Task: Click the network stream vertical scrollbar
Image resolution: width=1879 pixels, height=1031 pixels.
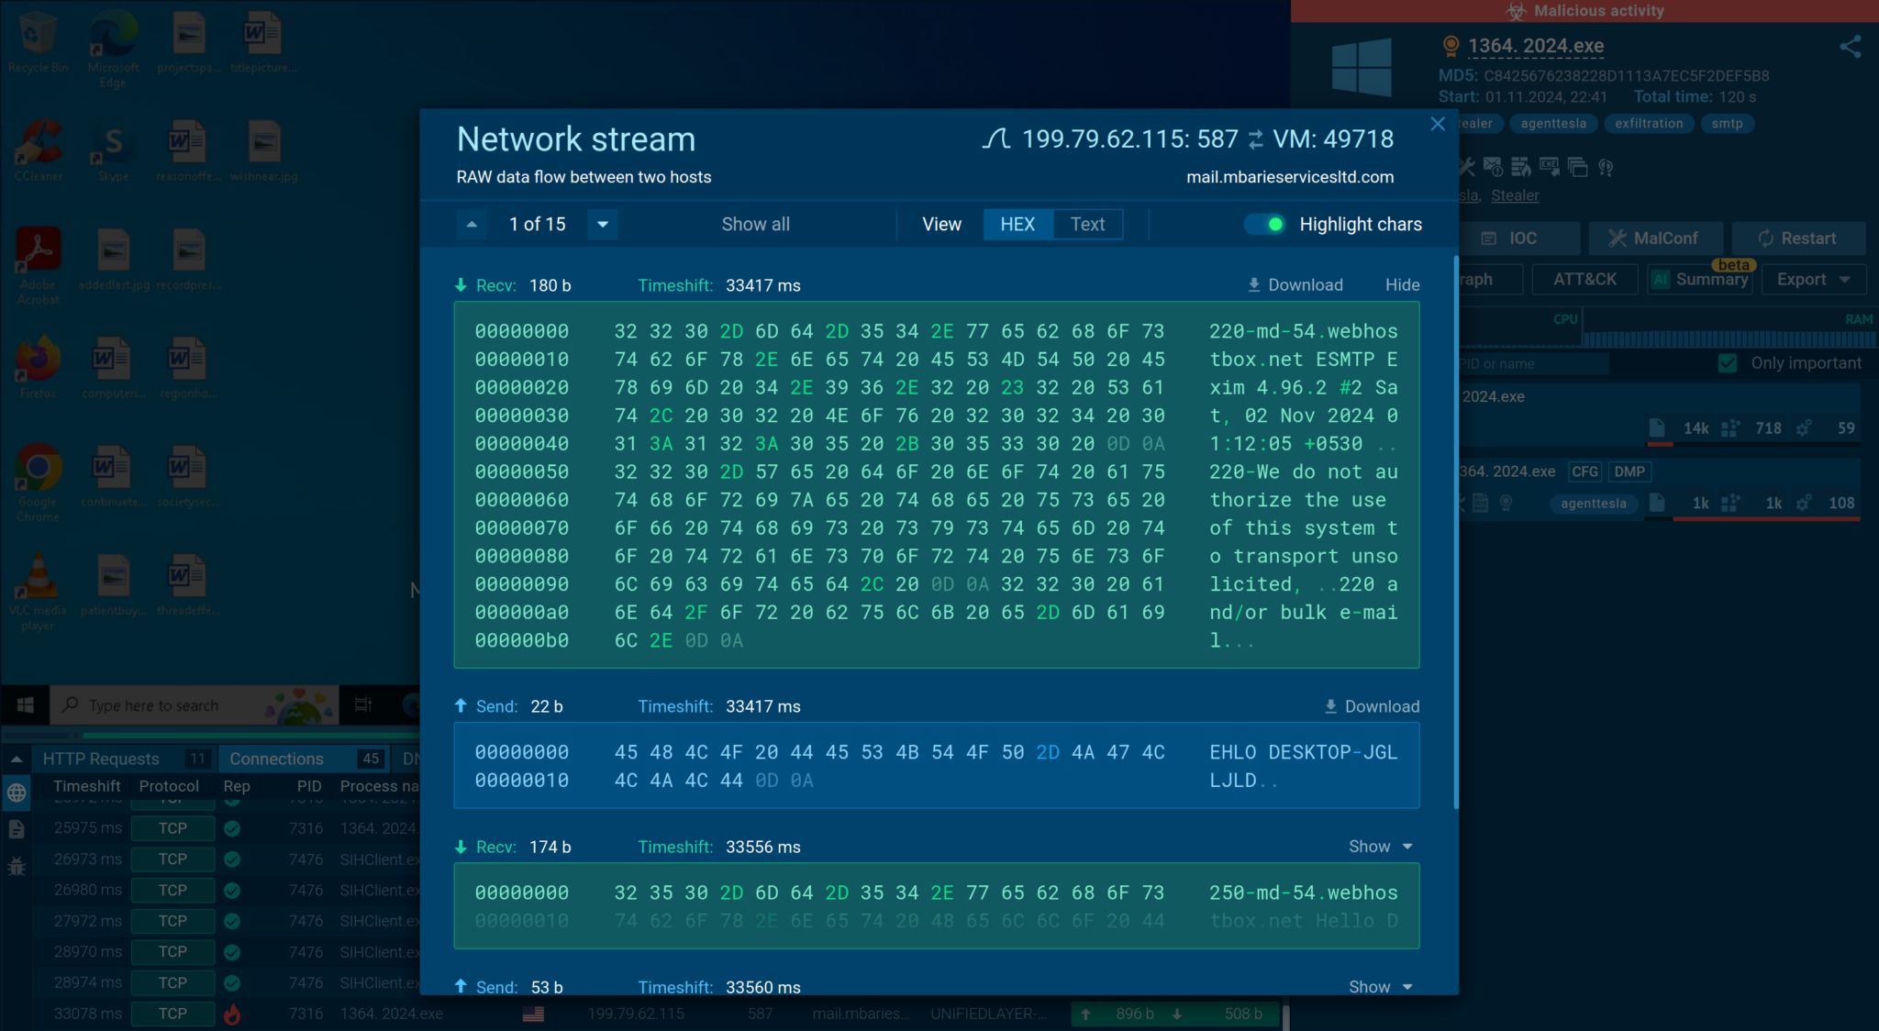Action: pos(1455,532)
